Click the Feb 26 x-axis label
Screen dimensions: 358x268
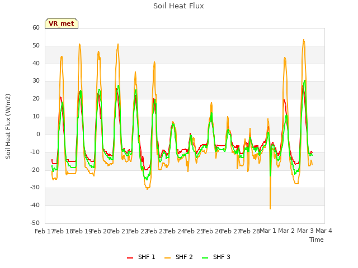[x=213, y=231]
